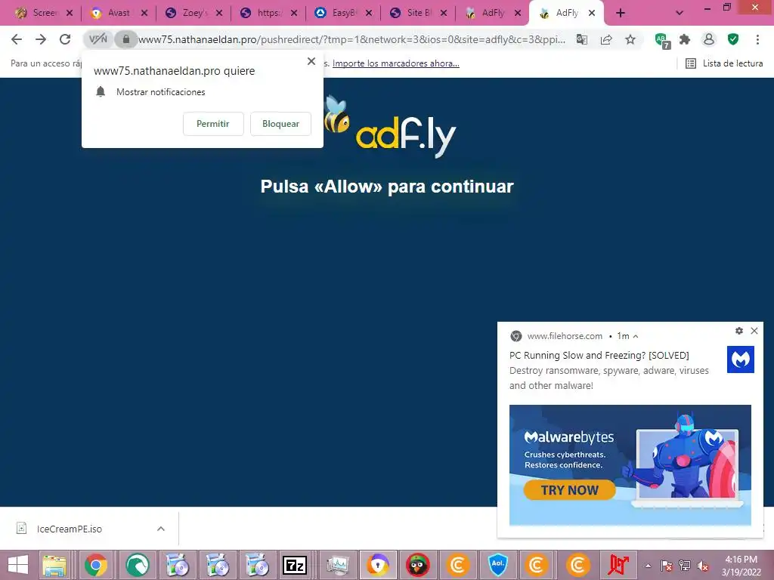
Task: Click www.filehorse.com notification source text
Action: [565, 336]
